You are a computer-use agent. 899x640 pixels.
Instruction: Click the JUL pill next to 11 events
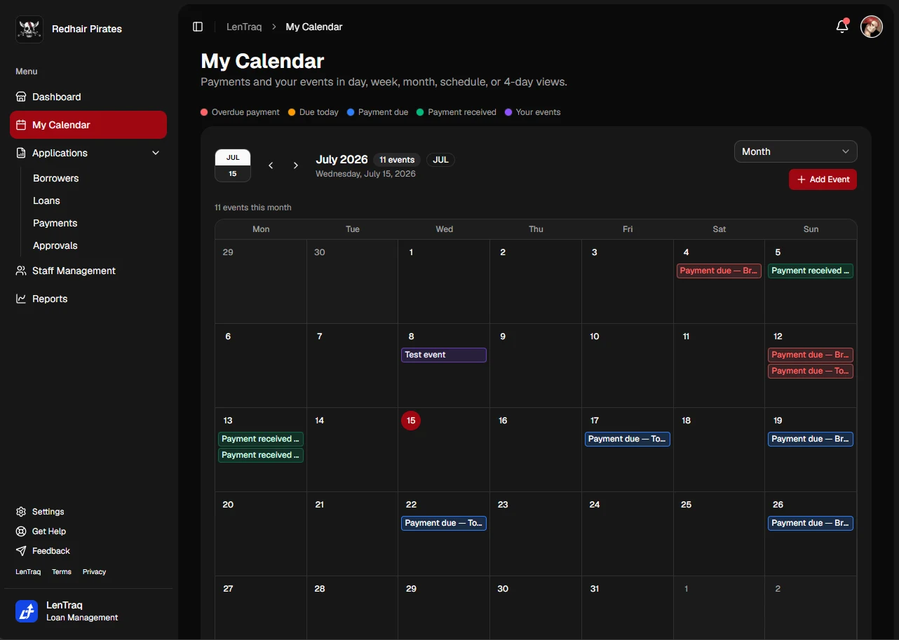(440, 160)
